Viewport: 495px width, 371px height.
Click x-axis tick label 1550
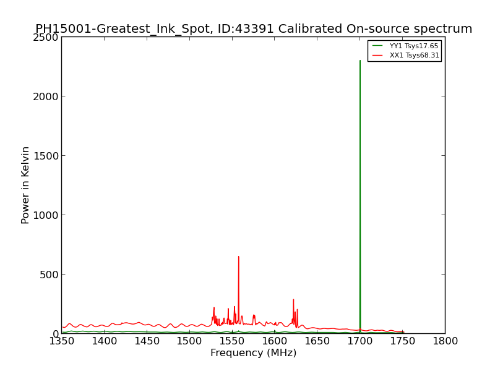pyautogui.click(x=232, y=341)
